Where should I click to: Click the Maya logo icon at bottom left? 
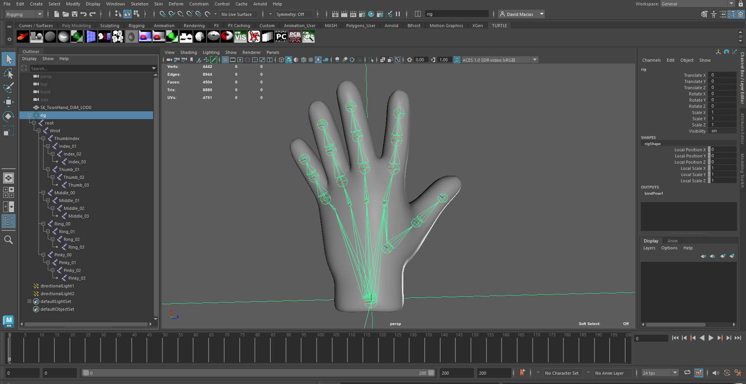point(8,321)
